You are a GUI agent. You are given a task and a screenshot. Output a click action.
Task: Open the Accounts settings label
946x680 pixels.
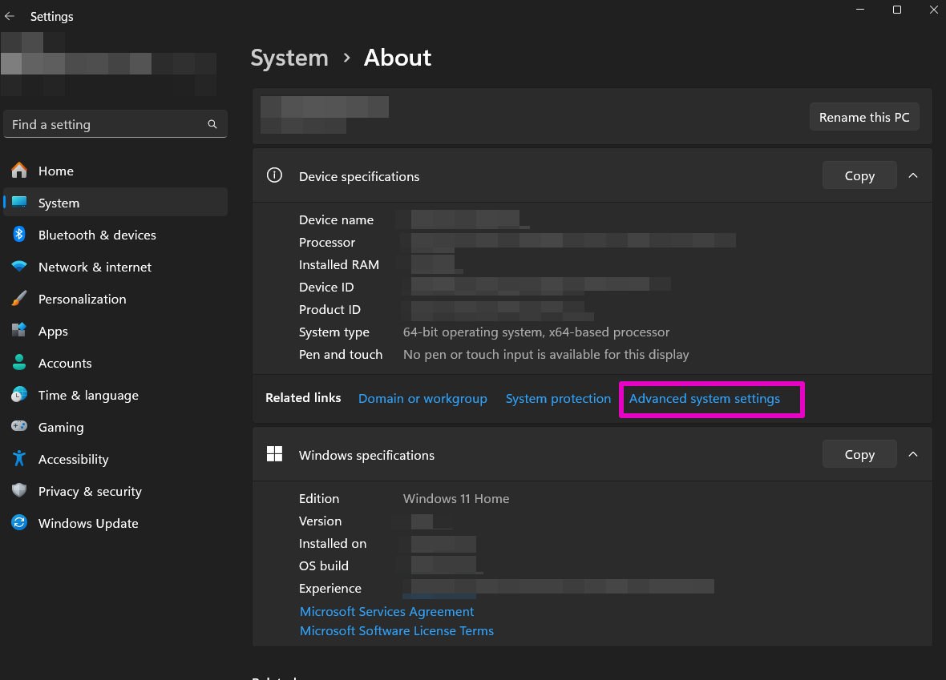tap(65, 364)
